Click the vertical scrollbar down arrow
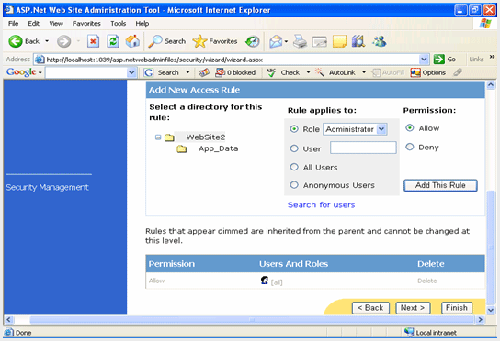 coord(491,310)
